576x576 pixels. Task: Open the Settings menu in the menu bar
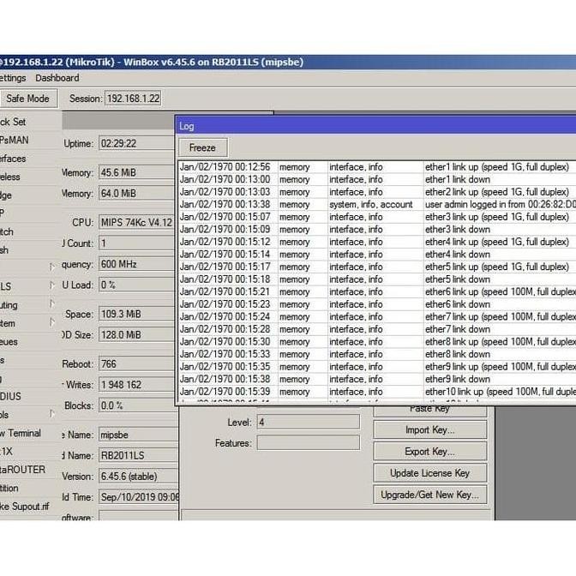point(13,78)
